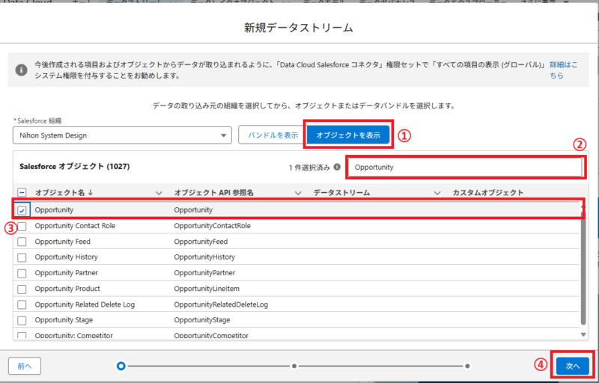Click the info icon beside 1件選択済み
This screenshot has height=383, width=599.
pos(337,168)
